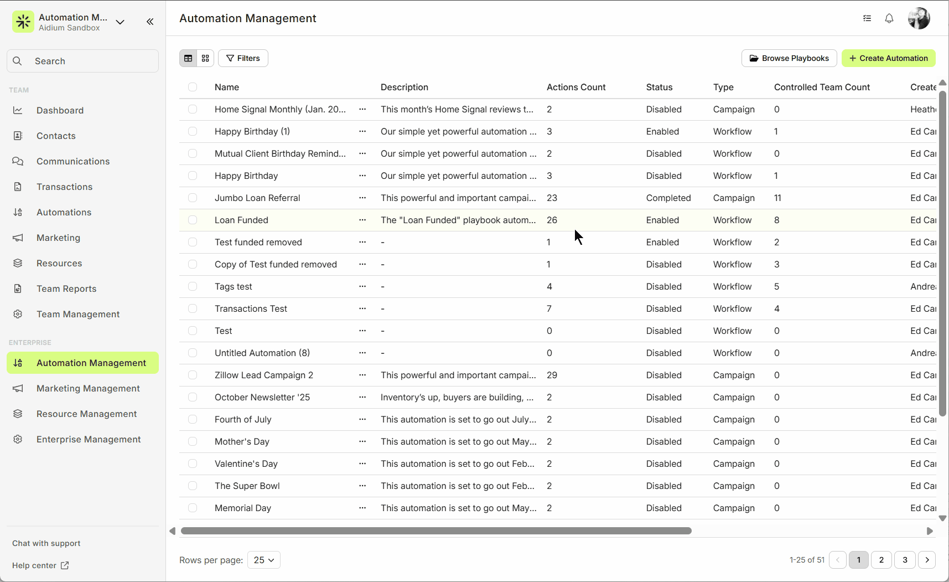This screenshot has height=582, width=949.
Task: Switch to table list view
Action: (x=188, y=58)
